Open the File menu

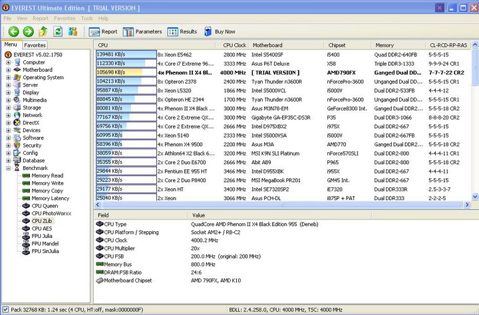click(x=7, y=19)
